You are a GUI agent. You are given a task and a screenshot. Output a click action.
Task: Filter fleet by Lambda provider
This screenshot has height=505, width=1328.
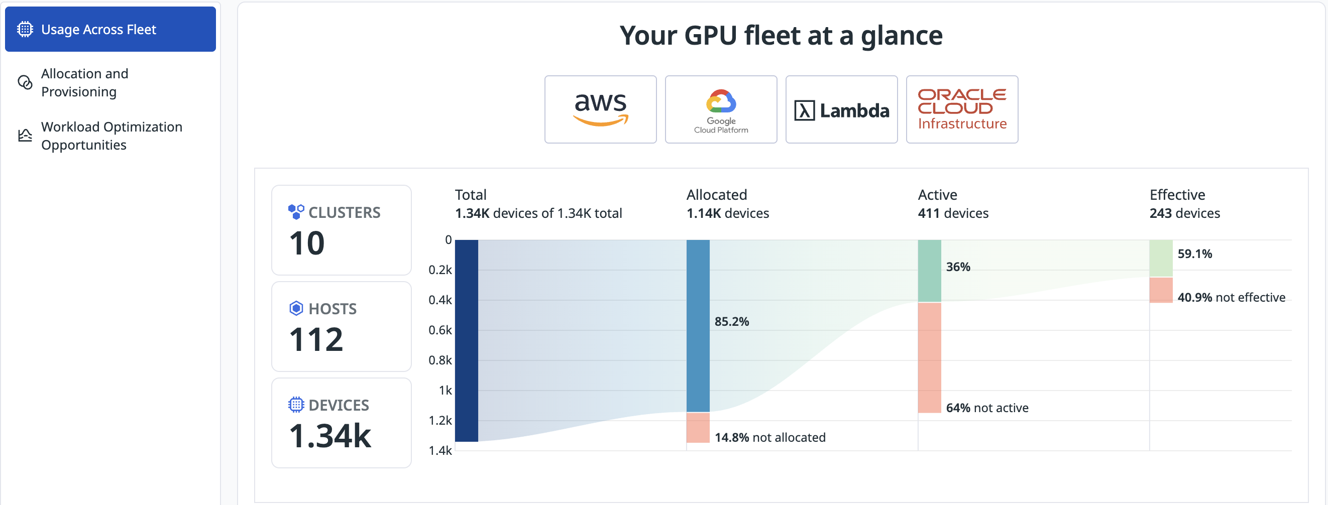pos(841,109)
